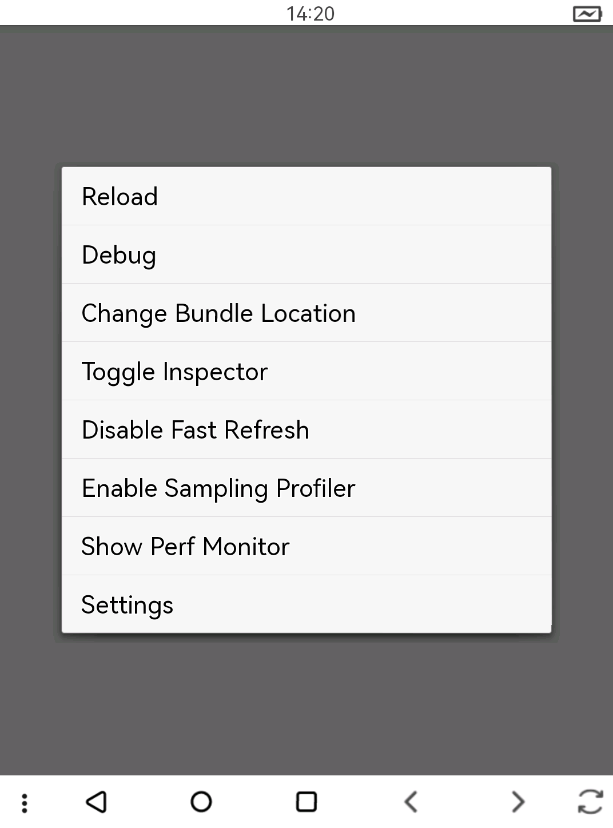Tap the 14:20 clock in status bar
The height and width of the screenshot is (828, 613).
point(311,13)
